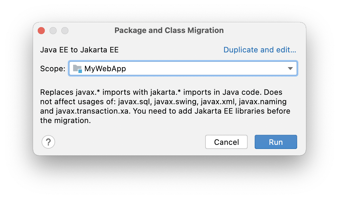Image resolution: width=339 pixels, height=199 pixels.
Task: Click the Package and Class Migration title bar
Action: pos(169,30)
